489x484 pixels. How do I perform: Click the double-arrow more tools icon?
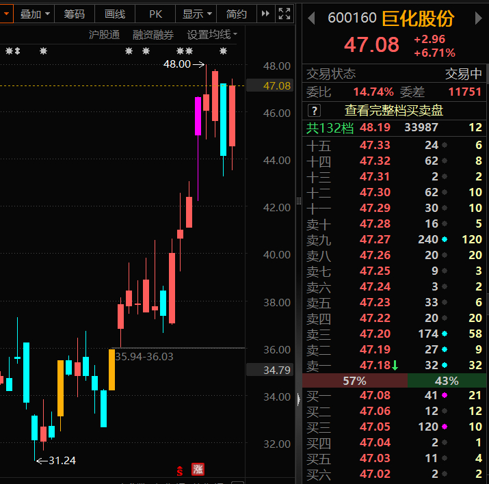(x=266, y=14)
